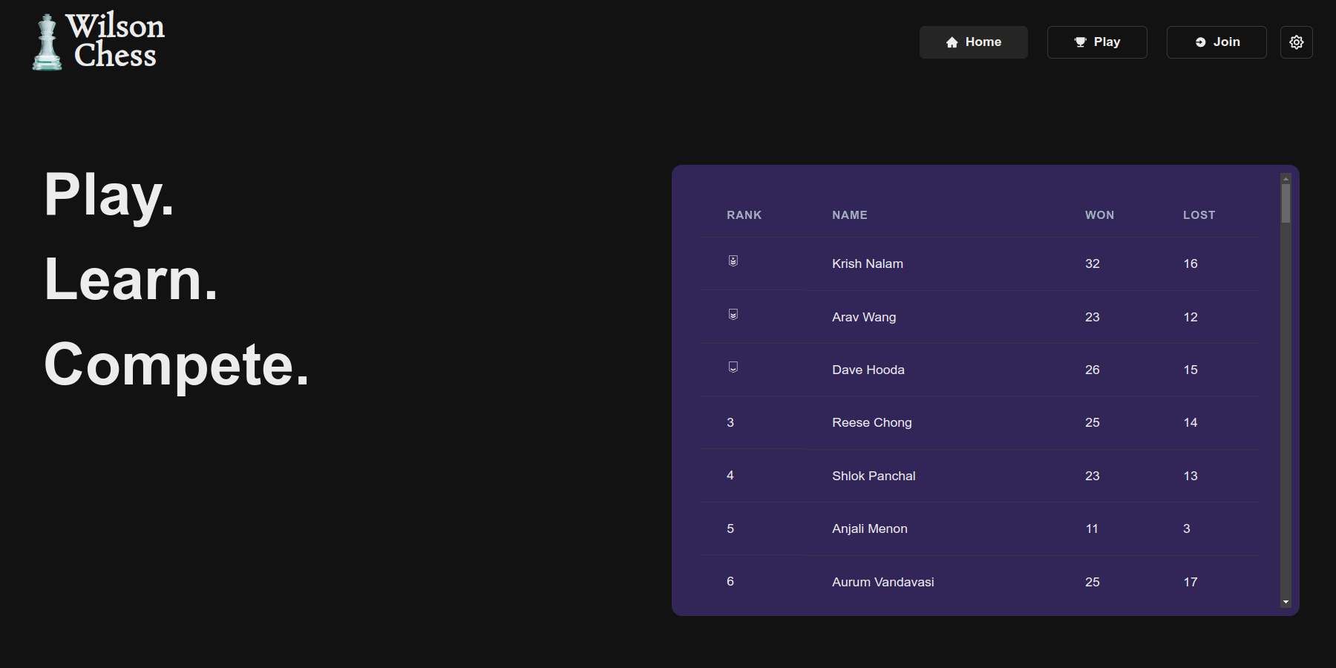The height and width of the screenshot is (668, 1336).
Task: Go to the Home page
Action: tap(973, 42)
